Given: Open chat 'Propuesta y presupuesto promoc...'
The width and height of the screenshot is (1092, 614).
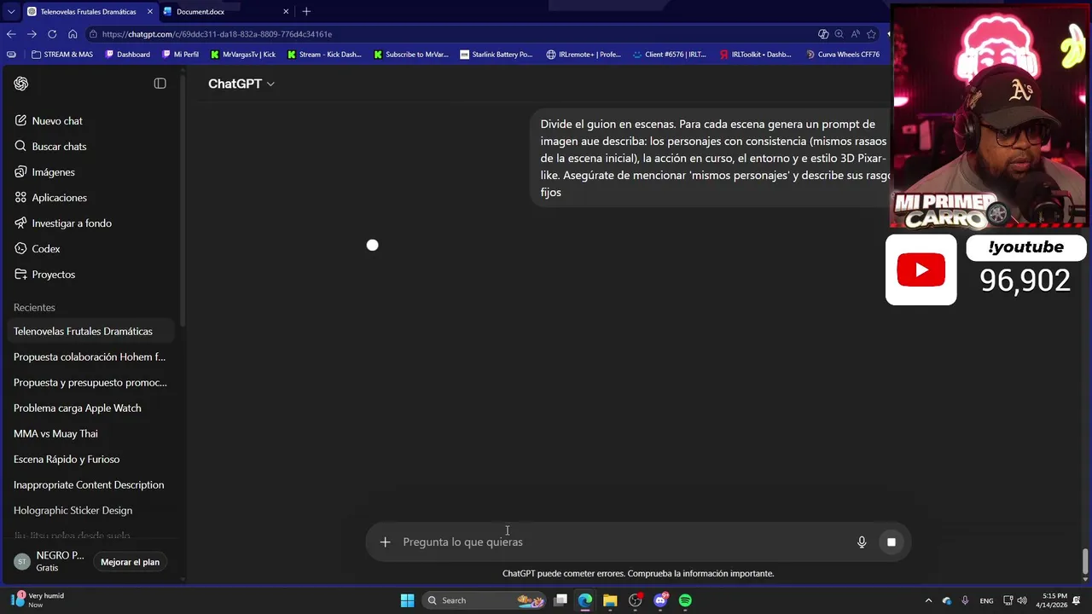Looking at the screenshot, I should pyautogui.click(x=90, y=382).
